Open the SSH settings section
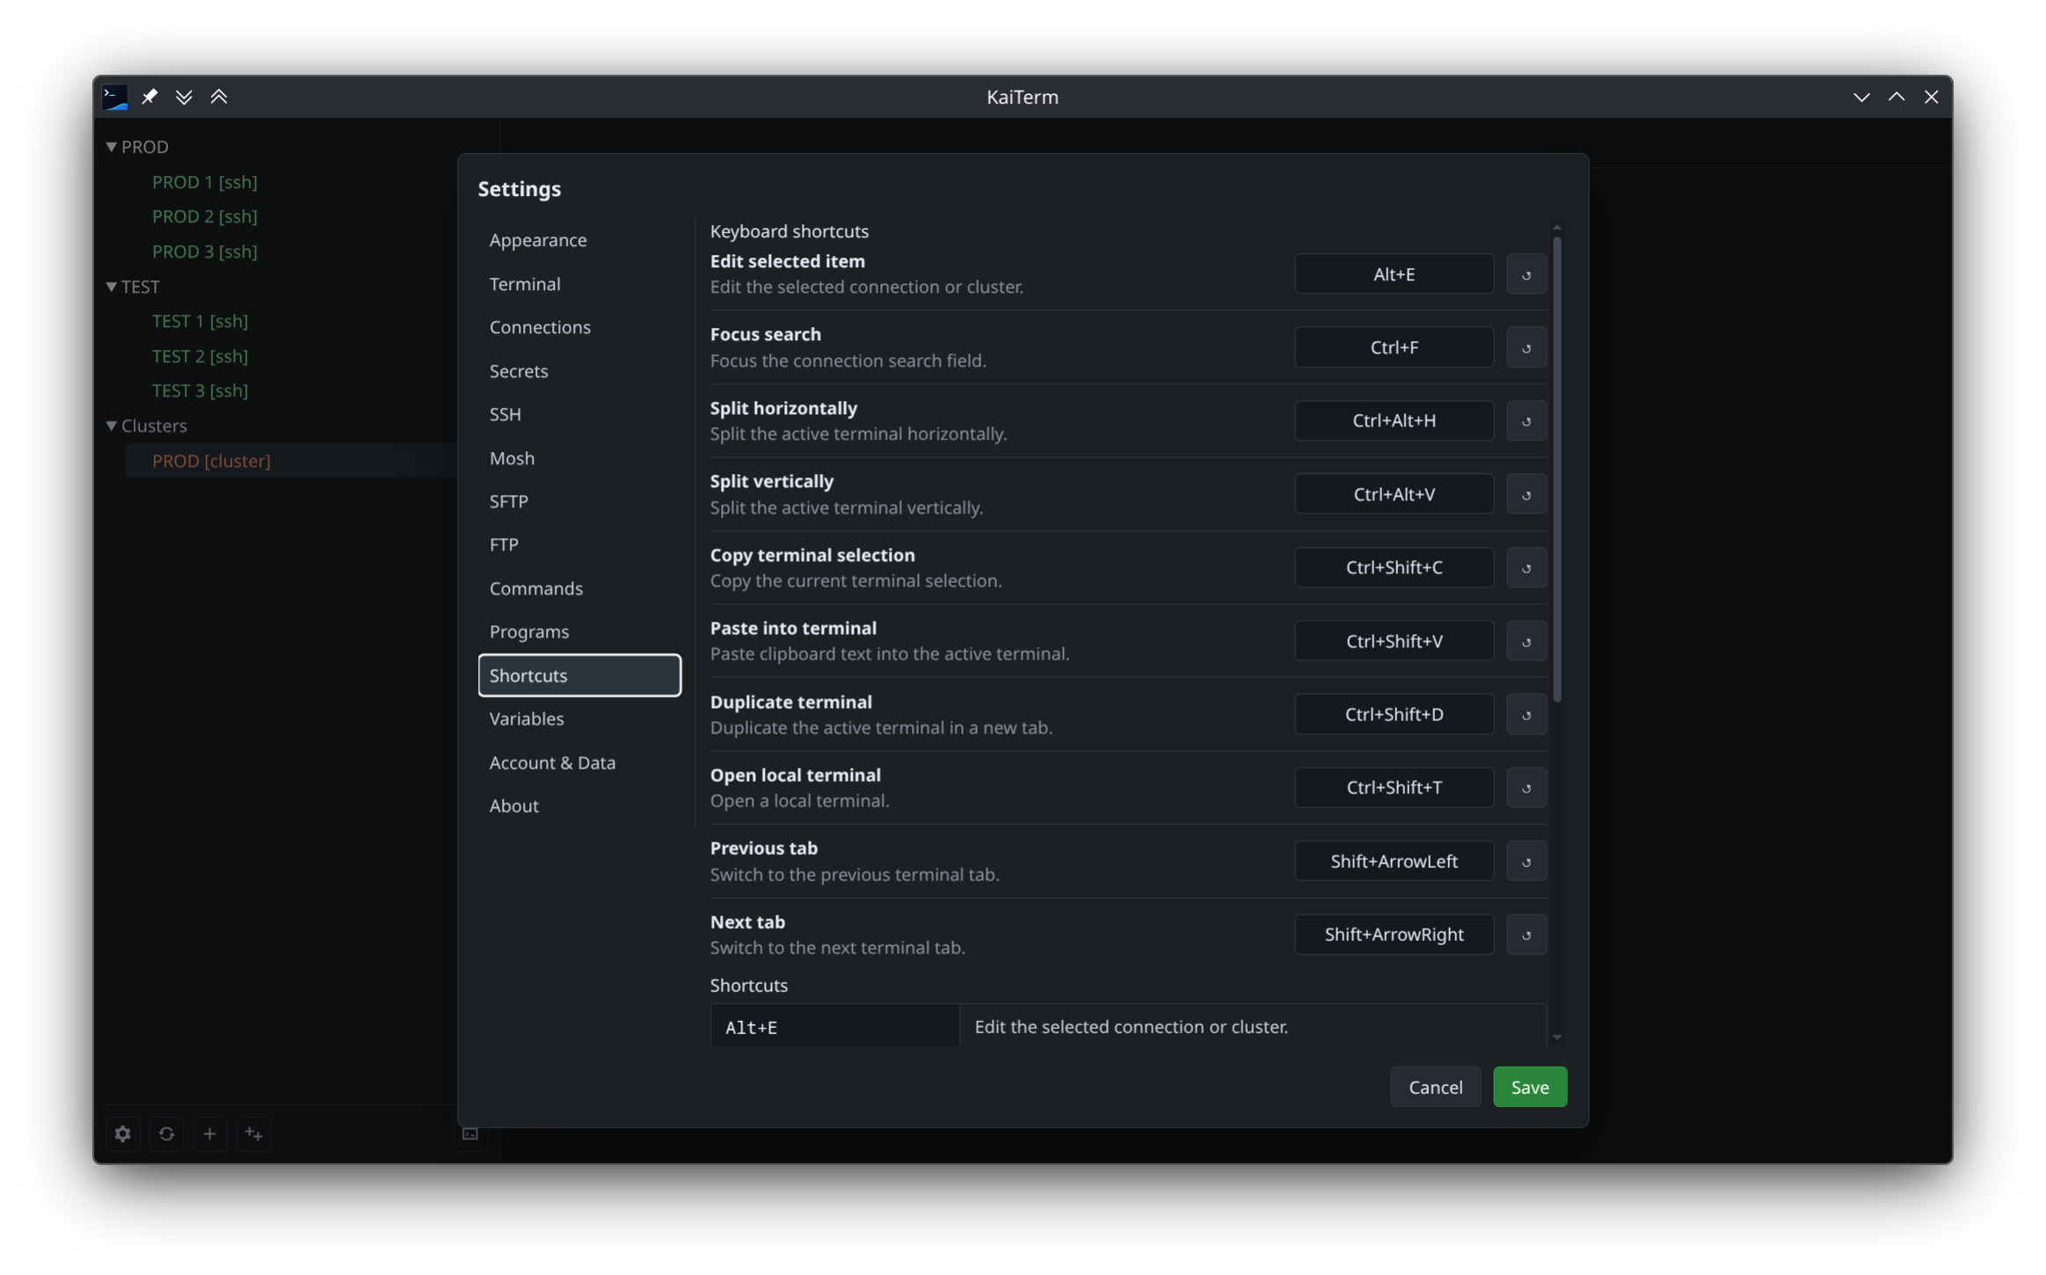Screen dimensions: 2046x1275 [x=579, y=414]
